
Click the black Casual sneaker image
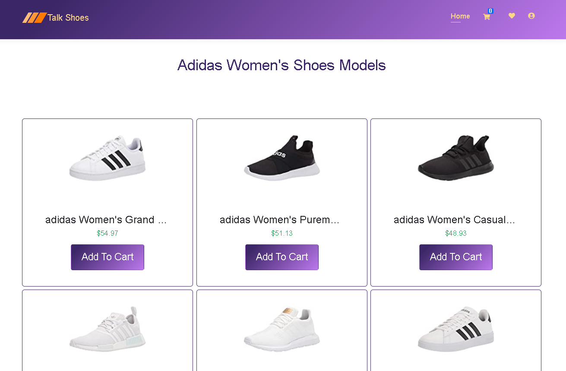click(x=455, y=157)
